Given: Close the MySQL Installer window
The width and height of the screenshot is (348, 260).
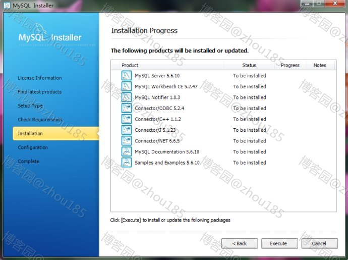Looking at the screenshot, I should (335, 4).
